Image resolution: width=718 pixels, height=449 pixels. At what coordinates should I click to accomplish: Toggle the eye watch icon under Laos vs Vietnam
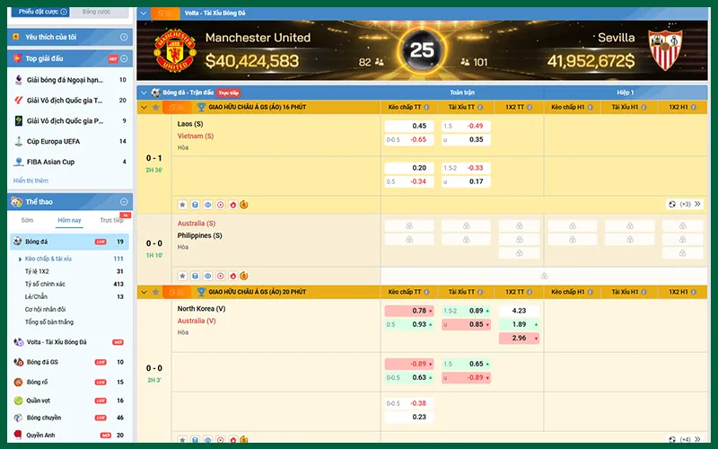(208, 205)
